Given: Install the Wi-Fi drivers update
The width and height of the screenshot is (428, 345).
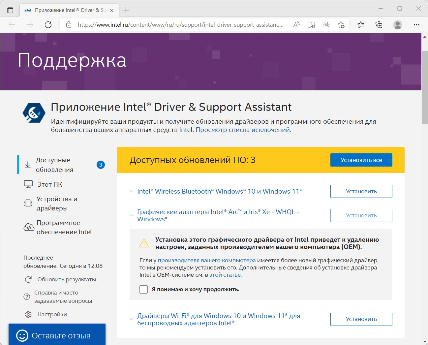Looking at the screenshot, I should coord(361,319).
